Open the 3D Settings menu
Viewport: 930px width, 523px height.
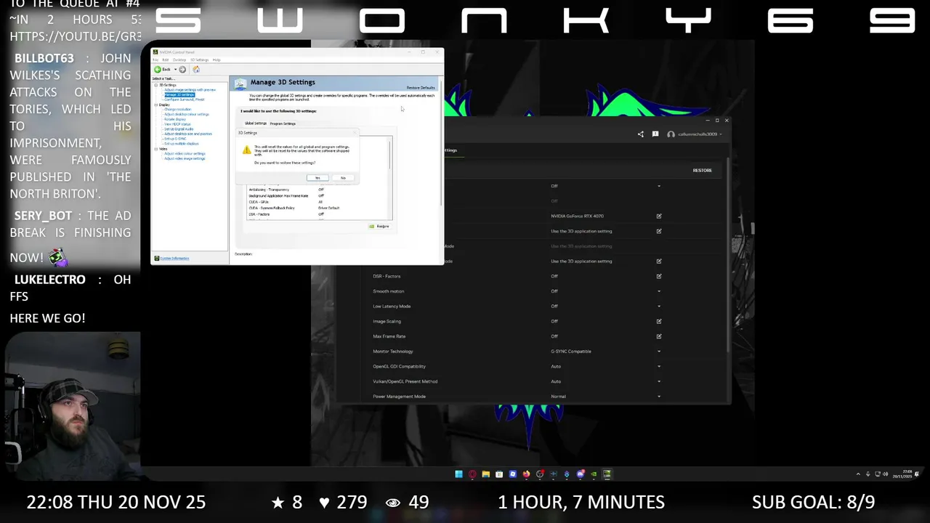(x=200, y=60)
